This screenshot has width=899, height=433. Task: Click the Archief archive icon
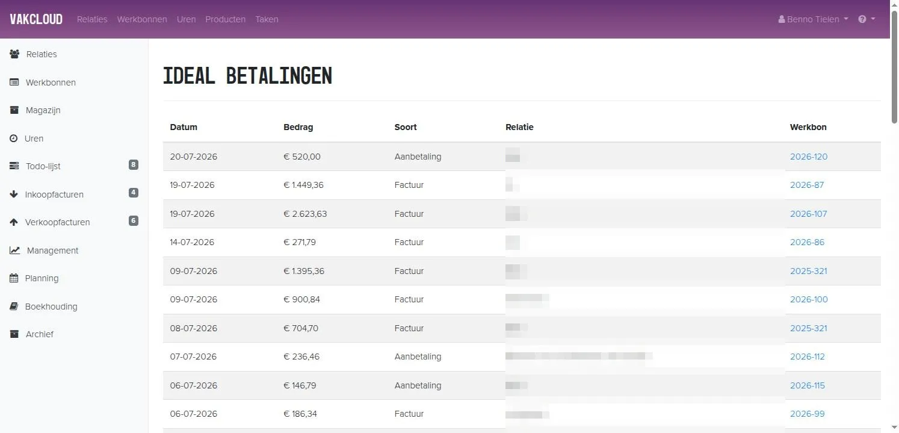[14, 334]
